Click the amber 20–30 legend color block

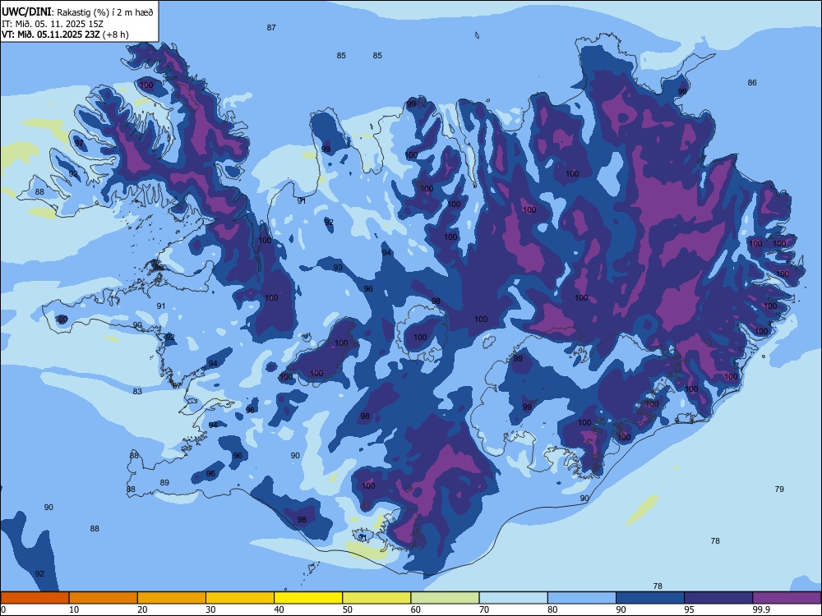172,598
